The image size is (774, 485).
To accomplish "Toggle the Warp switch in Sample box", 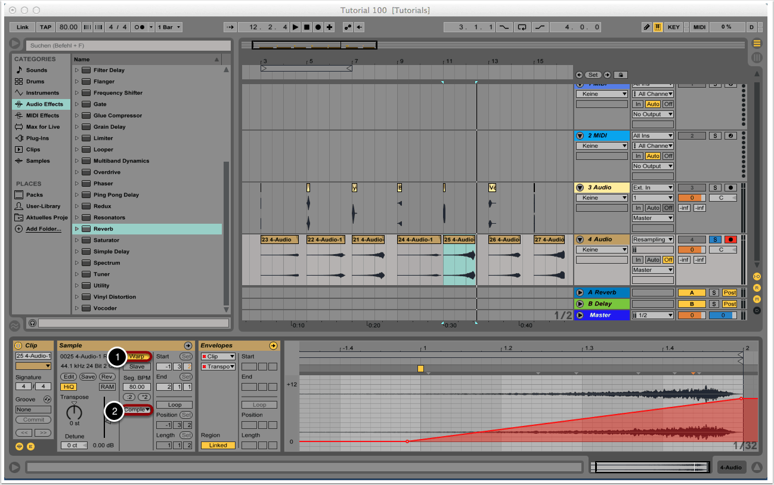I will click(138, 356).
